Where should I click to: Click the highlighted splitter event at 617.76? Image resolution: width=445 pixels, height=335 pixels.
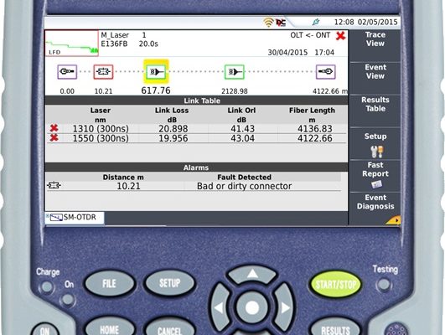pos(156,71)
